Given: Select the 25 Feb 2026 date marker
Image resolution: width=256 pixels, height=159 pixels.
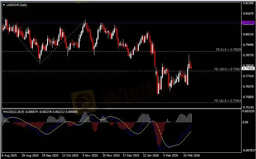Looking at the screenshot, I should coord(192,156).
